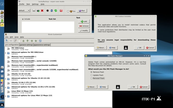This screenshot has height=108, width=173.
Task: Click the yellow lightning bolt panel icon
Action: [2, 25]
